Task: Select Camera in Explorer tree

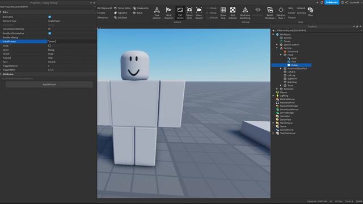Action: pos(288,38)
